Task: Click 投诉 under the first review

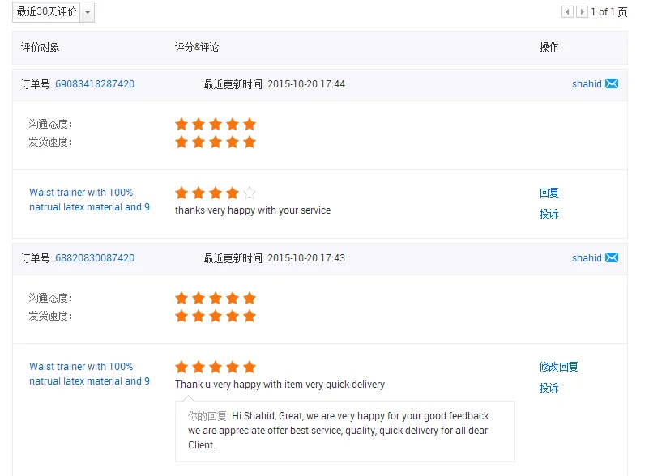Action: (x=549, y=214)
